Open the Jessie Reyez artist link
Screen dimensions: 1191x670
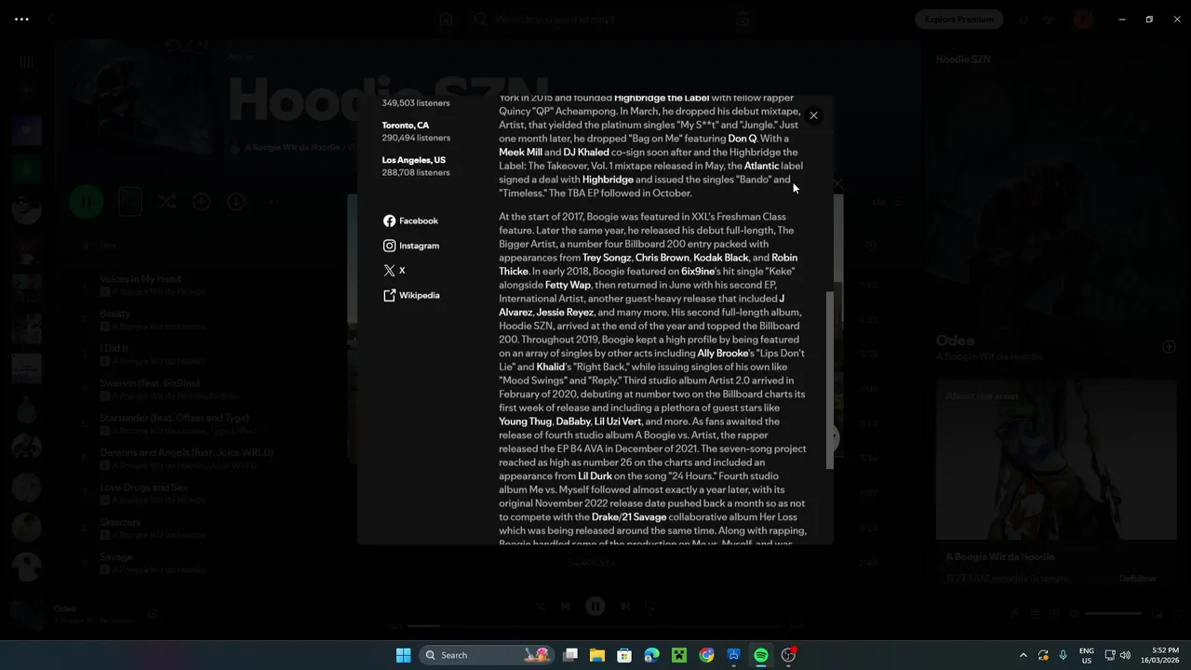tap(566, 313)
